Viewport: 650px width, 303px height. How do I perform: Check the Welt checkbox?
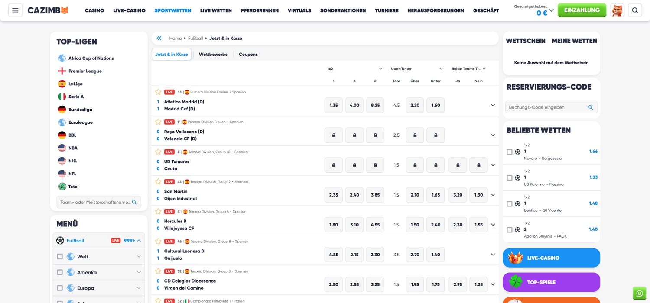click(x=60, y=257)
